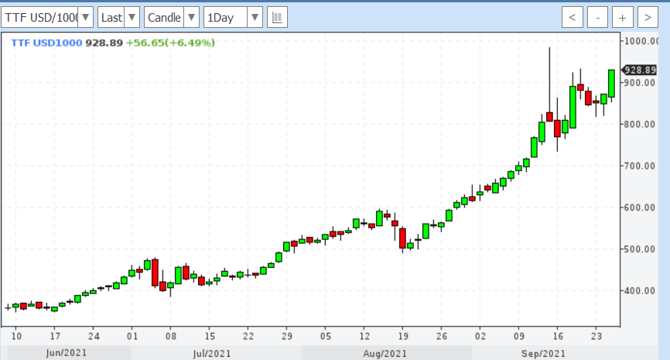Select the Aug/2021 month label
This screenshot has height=360, width=670.
pos(385,354)
